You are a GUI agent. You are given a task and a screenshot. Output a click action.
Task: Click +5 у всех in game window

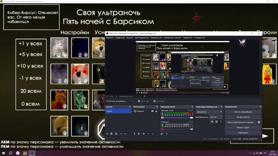click(31, 55)
